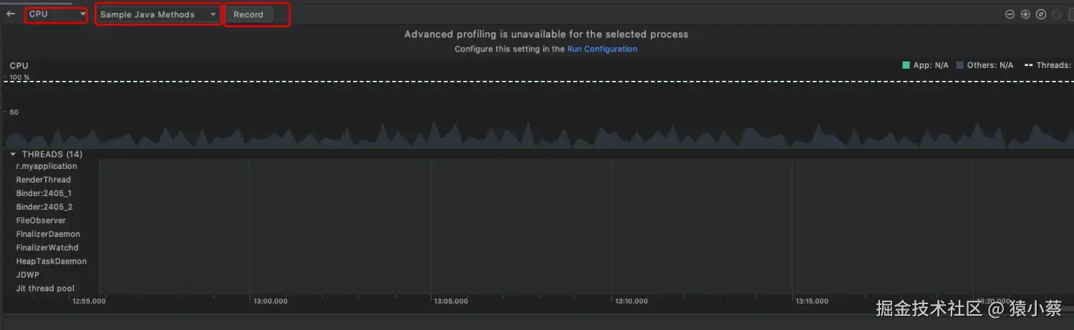Click the 13:05.000 timeline marker

pos(451,301)
